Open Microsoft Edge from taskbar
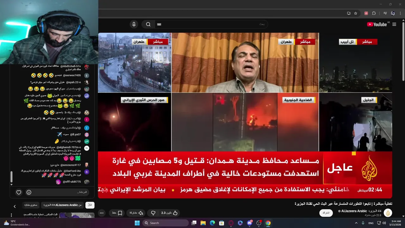 pos(212,223)
